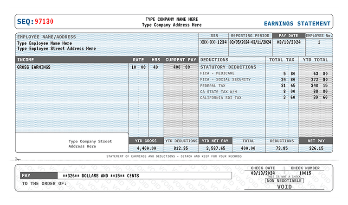The width and height of the screenshot is (348, 205).
Task: Select the Net Pay amount 326.15
Action: tap(316, 149)
